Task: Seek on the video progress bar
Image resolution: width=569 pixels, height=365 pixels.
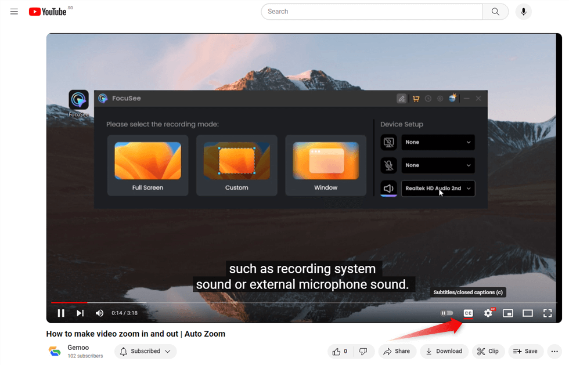Action: pyautogui.click(x=304, y=302)
